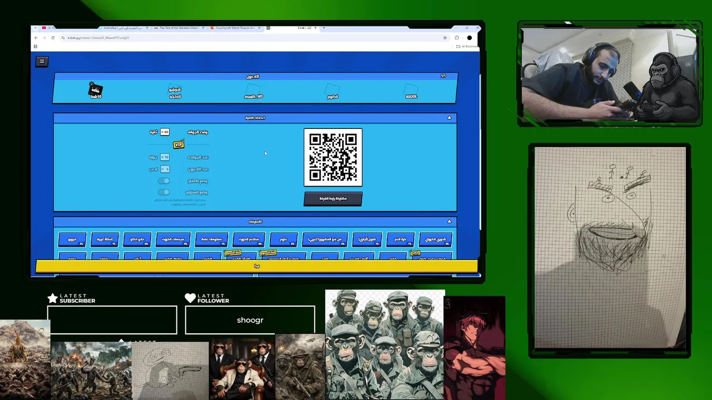Toggle the host mode switch (وضع المنظم)
Image resolution: width=712 pixels, height=400 pixels.
point(164,192)
